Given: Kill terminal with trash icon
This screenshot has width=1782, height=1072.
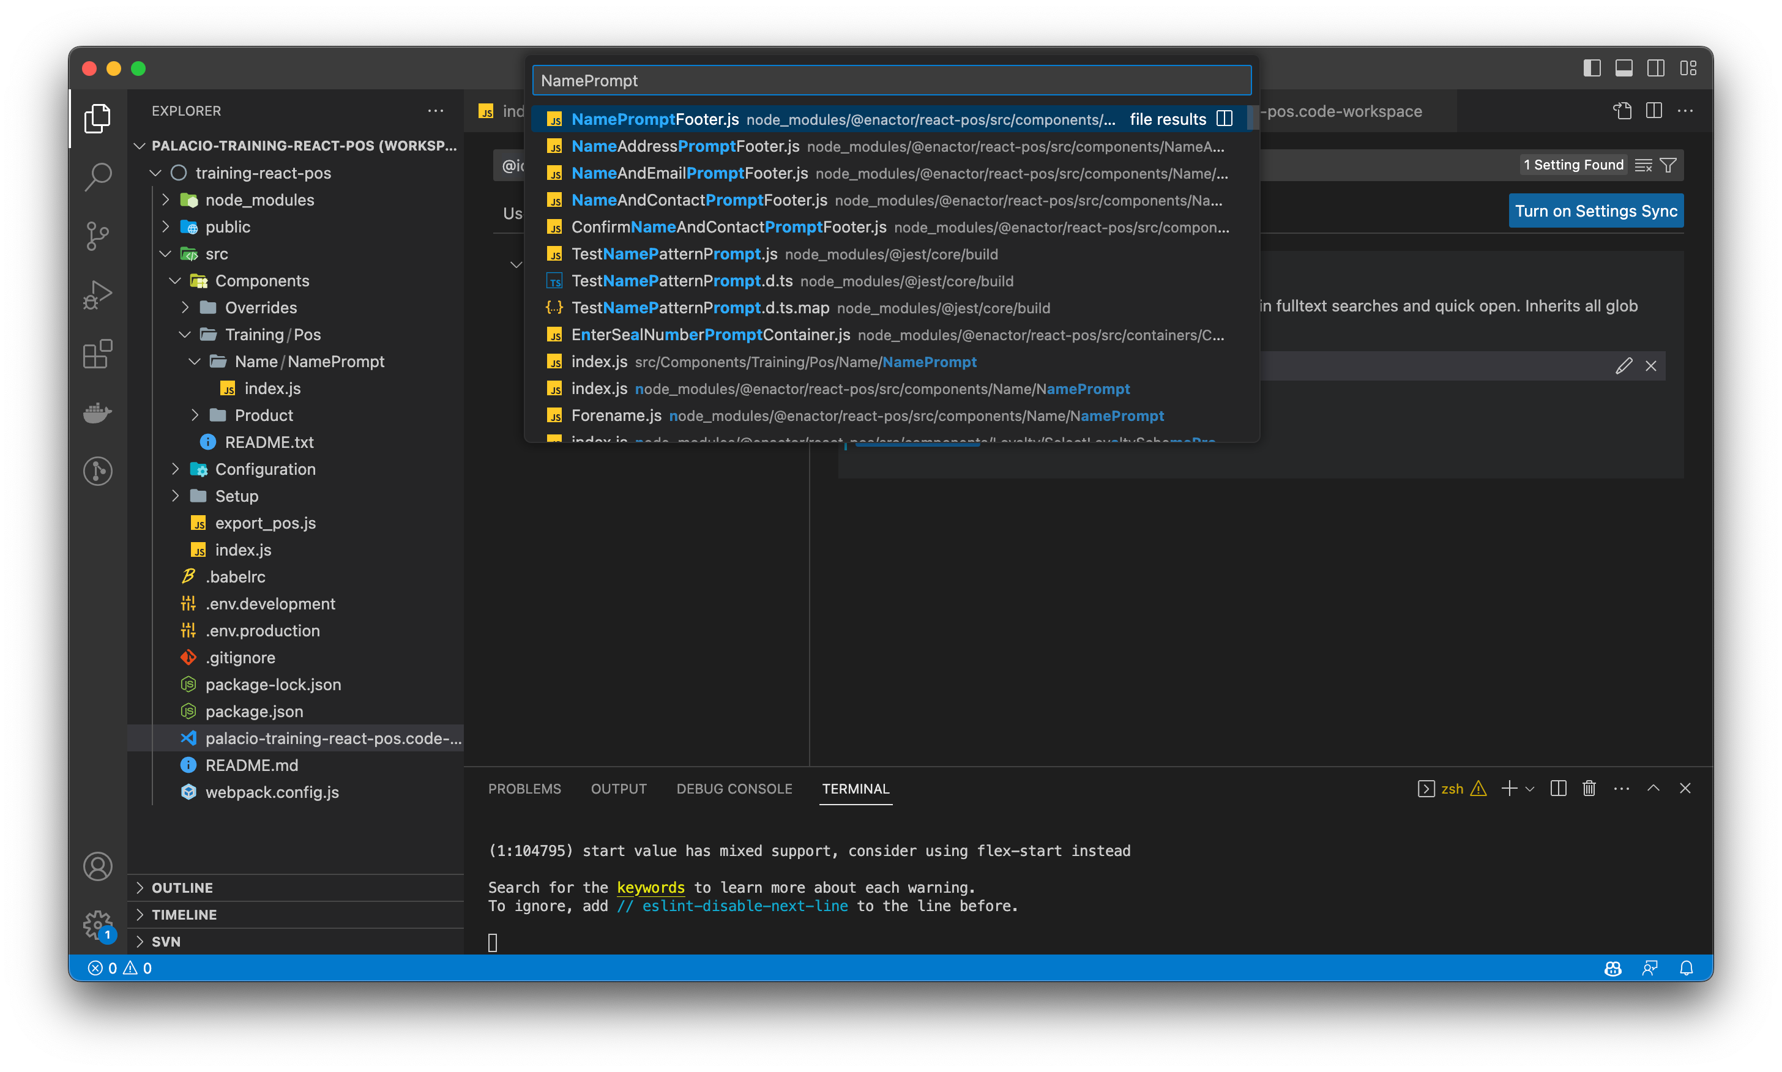Looking at the screenshot, I should pyautogui.click(x=1589, y=788).
